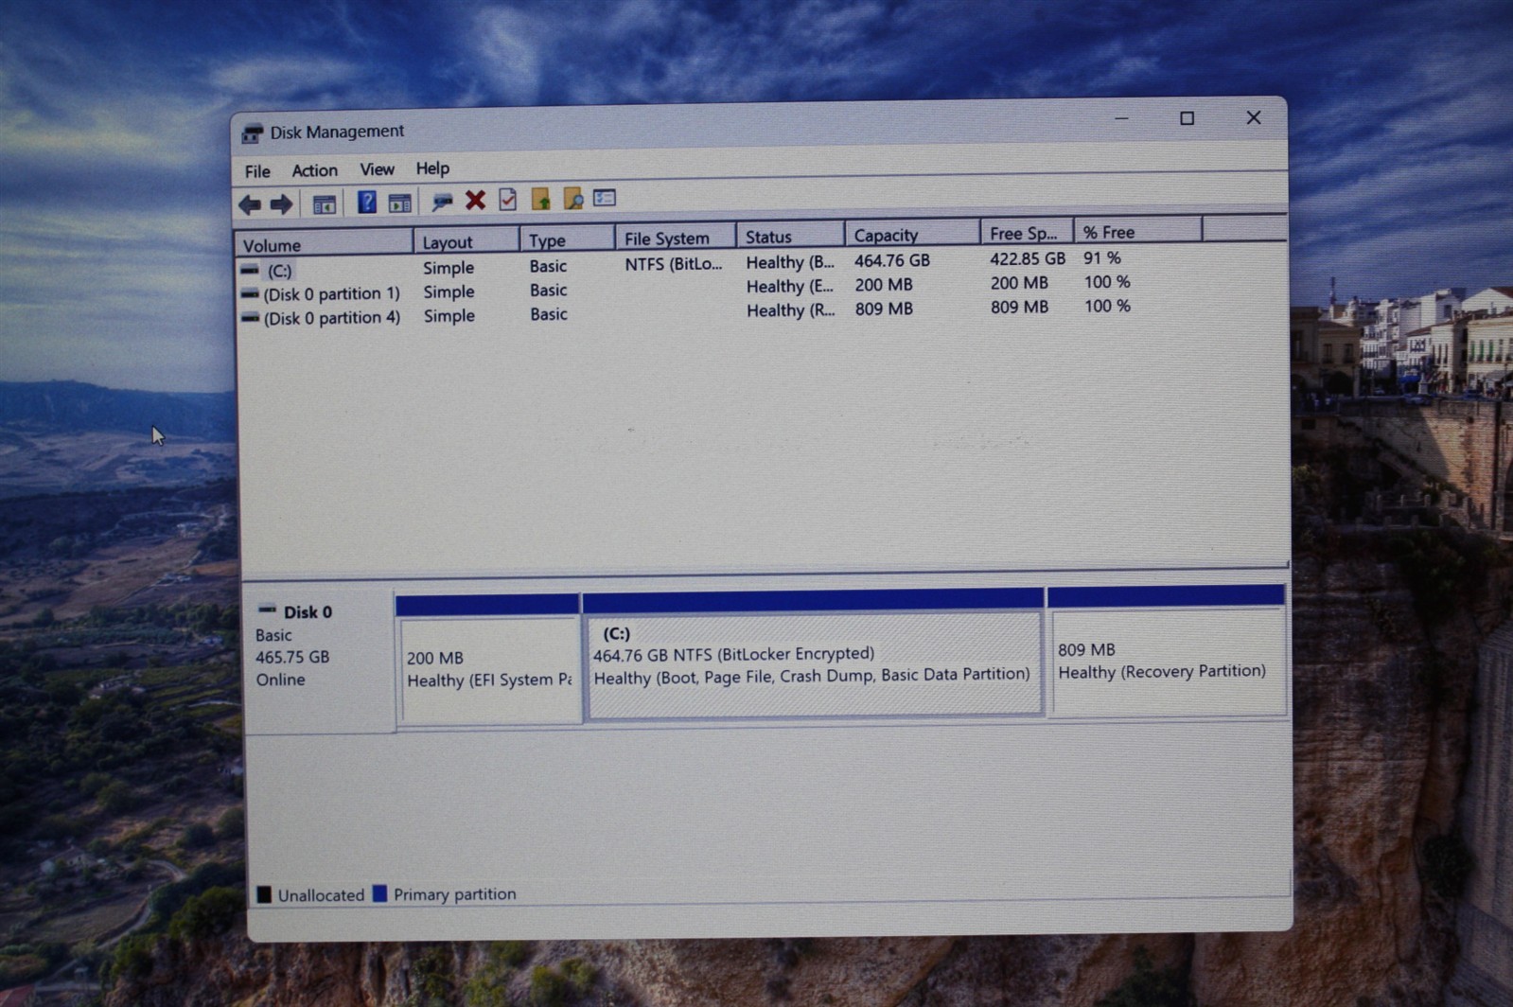1513x1007 pixels.
Task: Select the 809 MB Recovery Partition block
Action: [x=1167, y=651]
